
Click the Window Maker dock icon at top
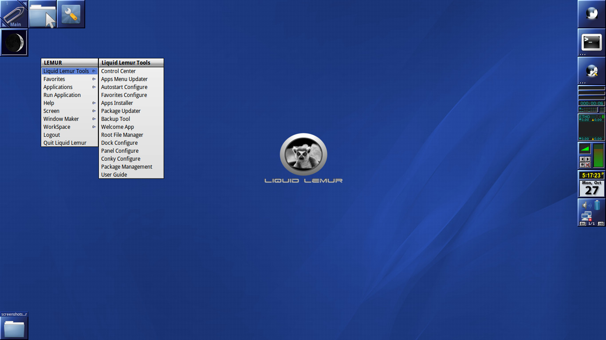[x=592, y=14]
